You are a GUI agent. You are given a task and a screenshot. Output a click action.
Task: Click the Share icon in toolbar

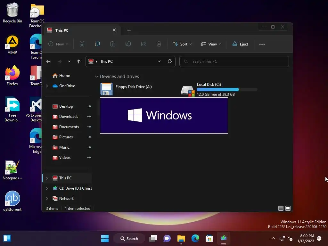143,44
